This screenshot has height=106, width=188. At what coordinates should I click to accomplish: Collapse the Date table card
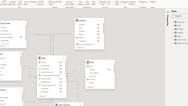pyautogui.click(x=91, y=87)
